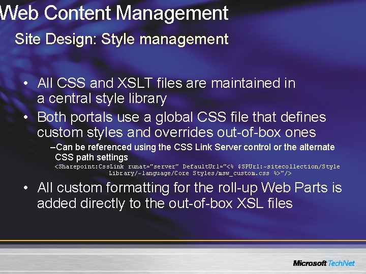Select code line 'Library/~language/Core Styles/msw_custom.css'
366x274 pixels.
click(200, 174)
